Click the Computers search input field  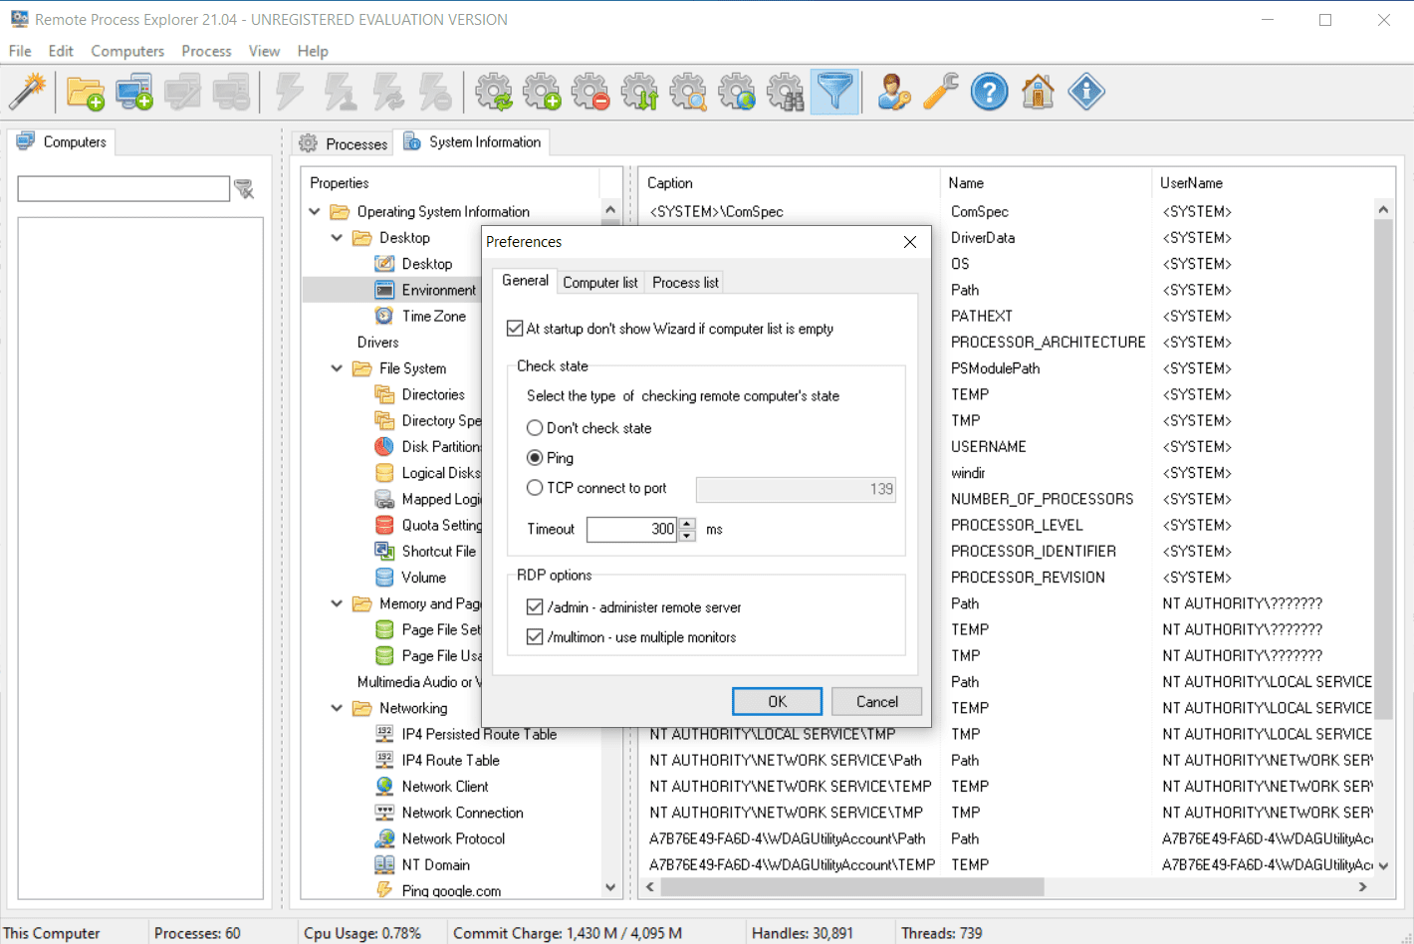[123, 188]
